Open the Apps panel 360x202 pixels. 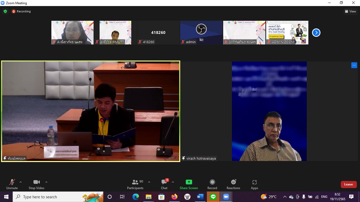tap(254, 184)
